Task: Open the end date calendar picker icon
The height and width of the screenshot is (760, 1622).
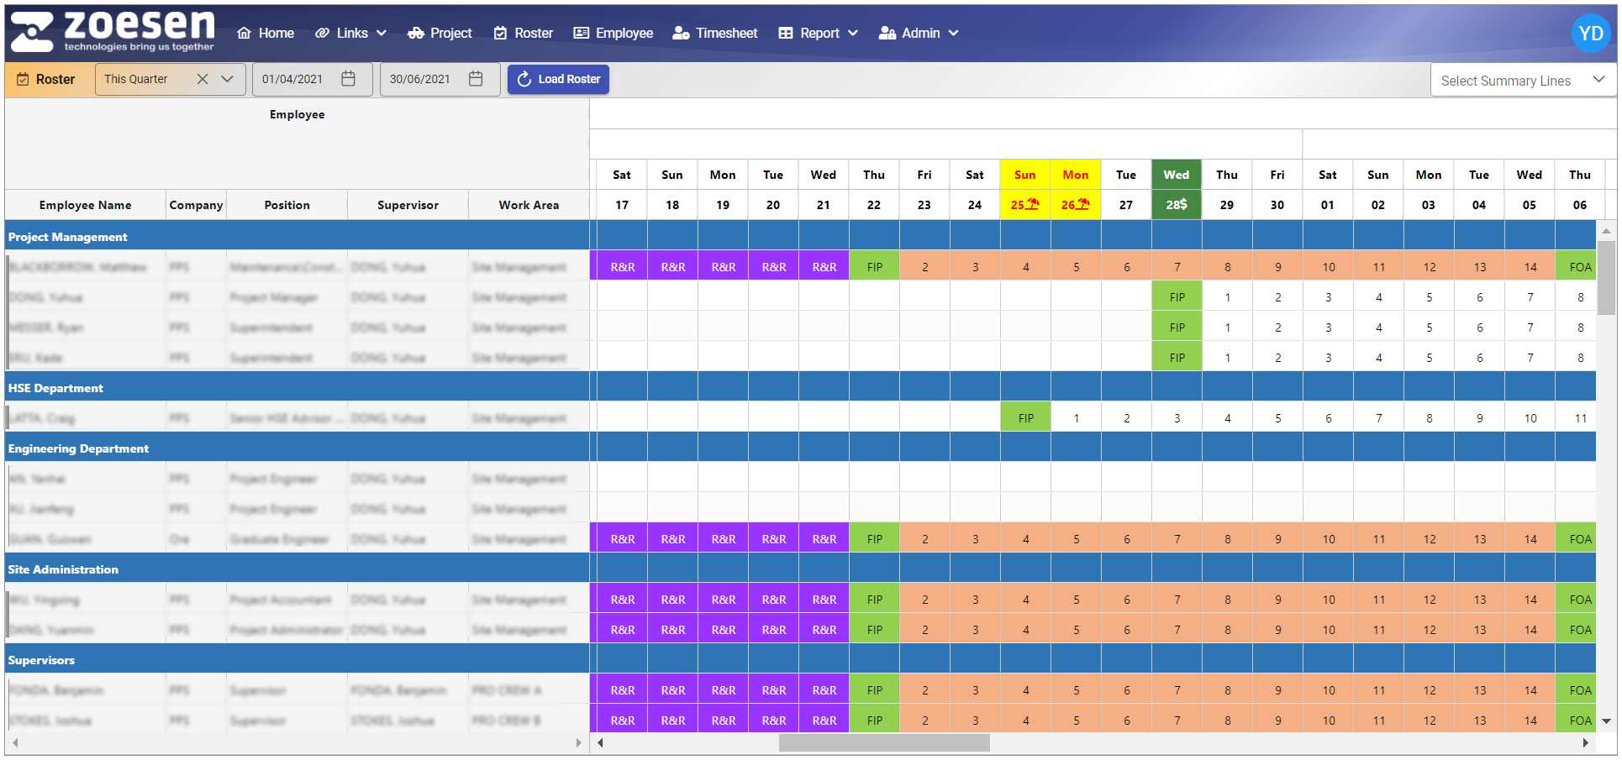Action: [x=476, y=79]
